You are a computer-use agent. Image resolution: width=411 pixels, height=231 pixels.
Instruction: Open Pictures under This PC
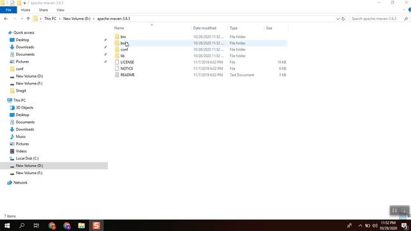(x=22, y=144)
